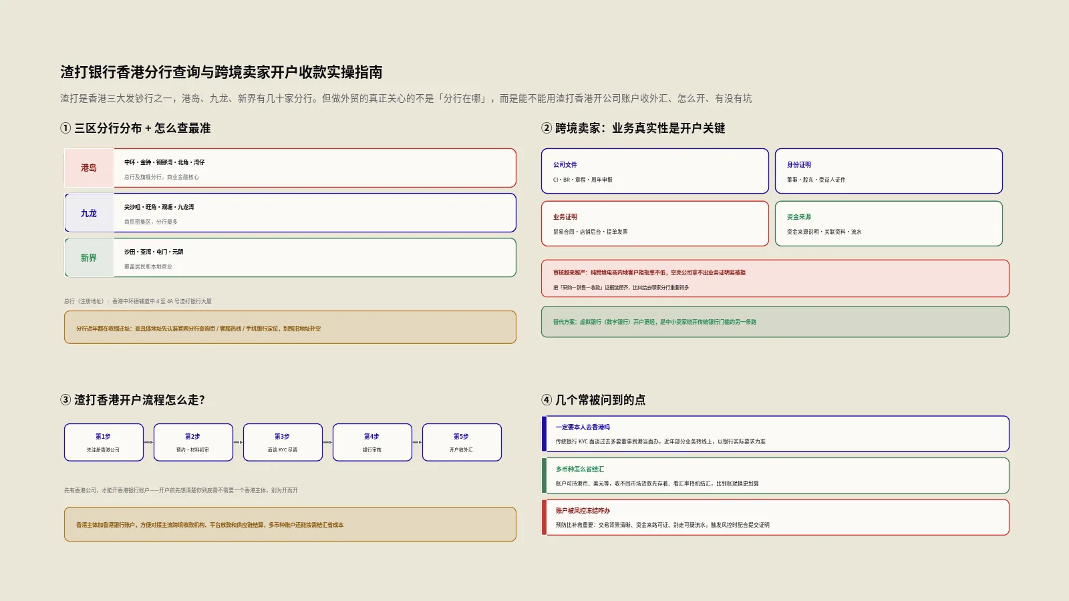Click the subtitle starting with 渣打是香港三大发钞行之一
The height and width of the screenshot is (601, 1069).
[406, 98]
